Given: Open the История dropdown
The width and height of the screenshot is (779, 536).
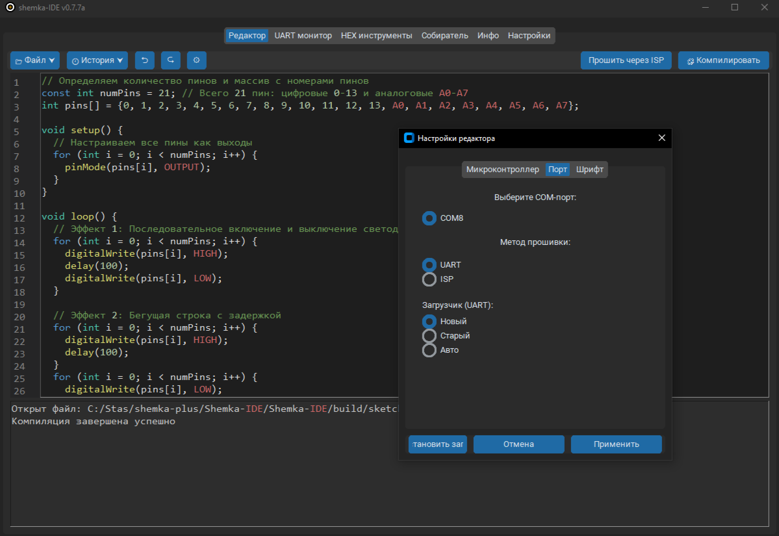Looking at the screenshot, I should [97, 60].
